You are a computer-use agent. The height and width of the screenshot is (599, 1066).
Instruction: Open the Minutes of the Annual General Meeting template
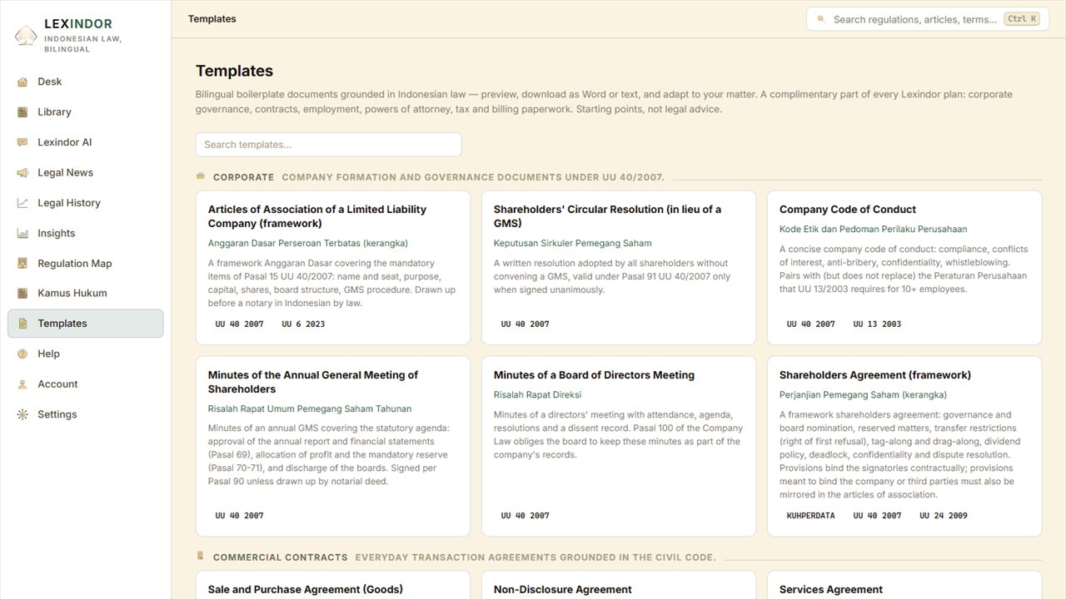coord(333,447)
